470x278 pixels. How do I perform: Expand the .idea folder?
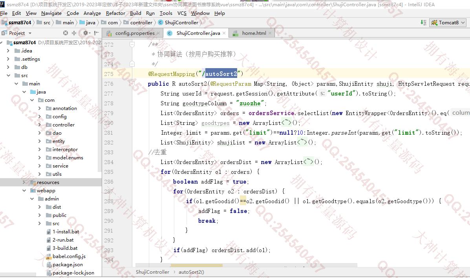pyautogui.click(x=8, y=51)
